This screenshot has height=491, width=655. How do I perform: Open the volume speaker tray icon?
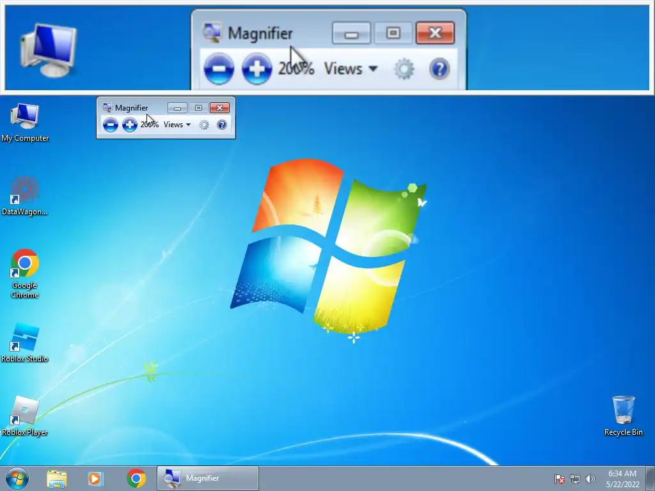click(x=590, y=479)
